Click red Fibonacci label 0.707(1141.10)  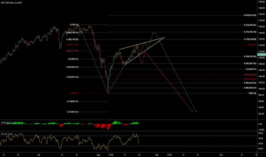pyautogui.click(x=72, y=45)
